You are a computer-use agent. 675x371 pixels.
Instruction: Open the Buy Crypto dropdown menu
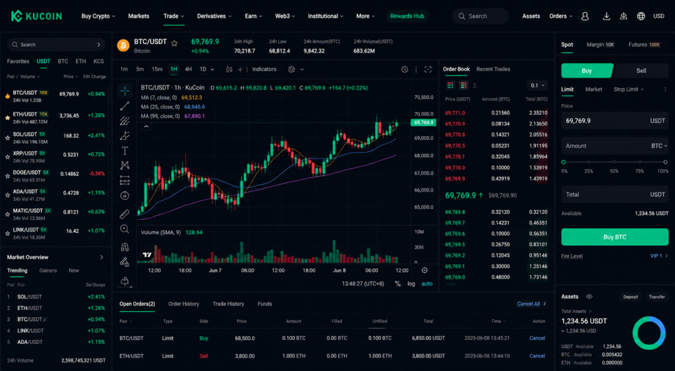pos(98,16)
